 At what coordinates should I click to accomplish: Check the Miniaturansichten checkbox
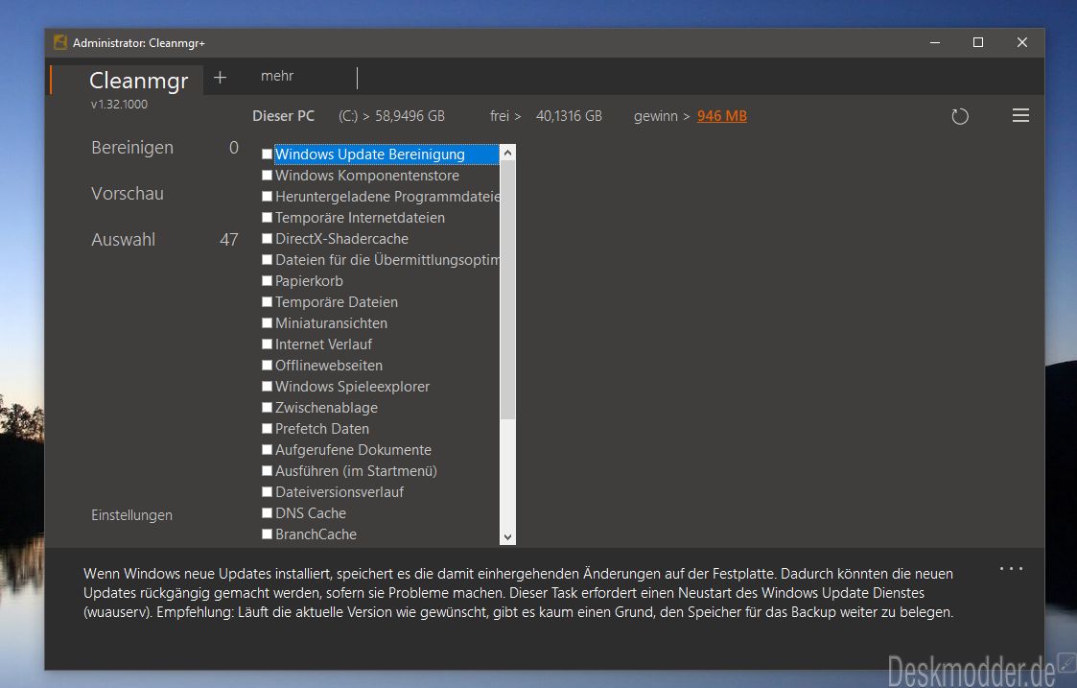[268, 323]
